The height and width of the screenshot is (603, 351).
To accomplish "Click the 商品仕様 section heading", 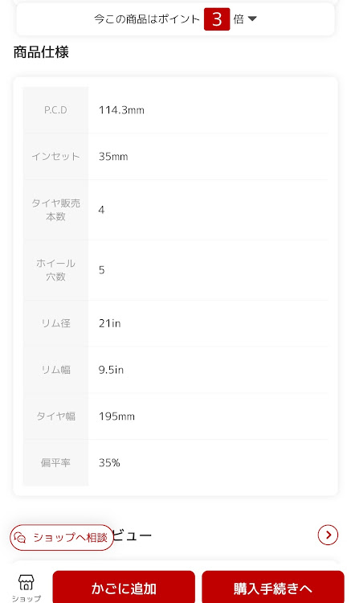I will pos(41,52).
